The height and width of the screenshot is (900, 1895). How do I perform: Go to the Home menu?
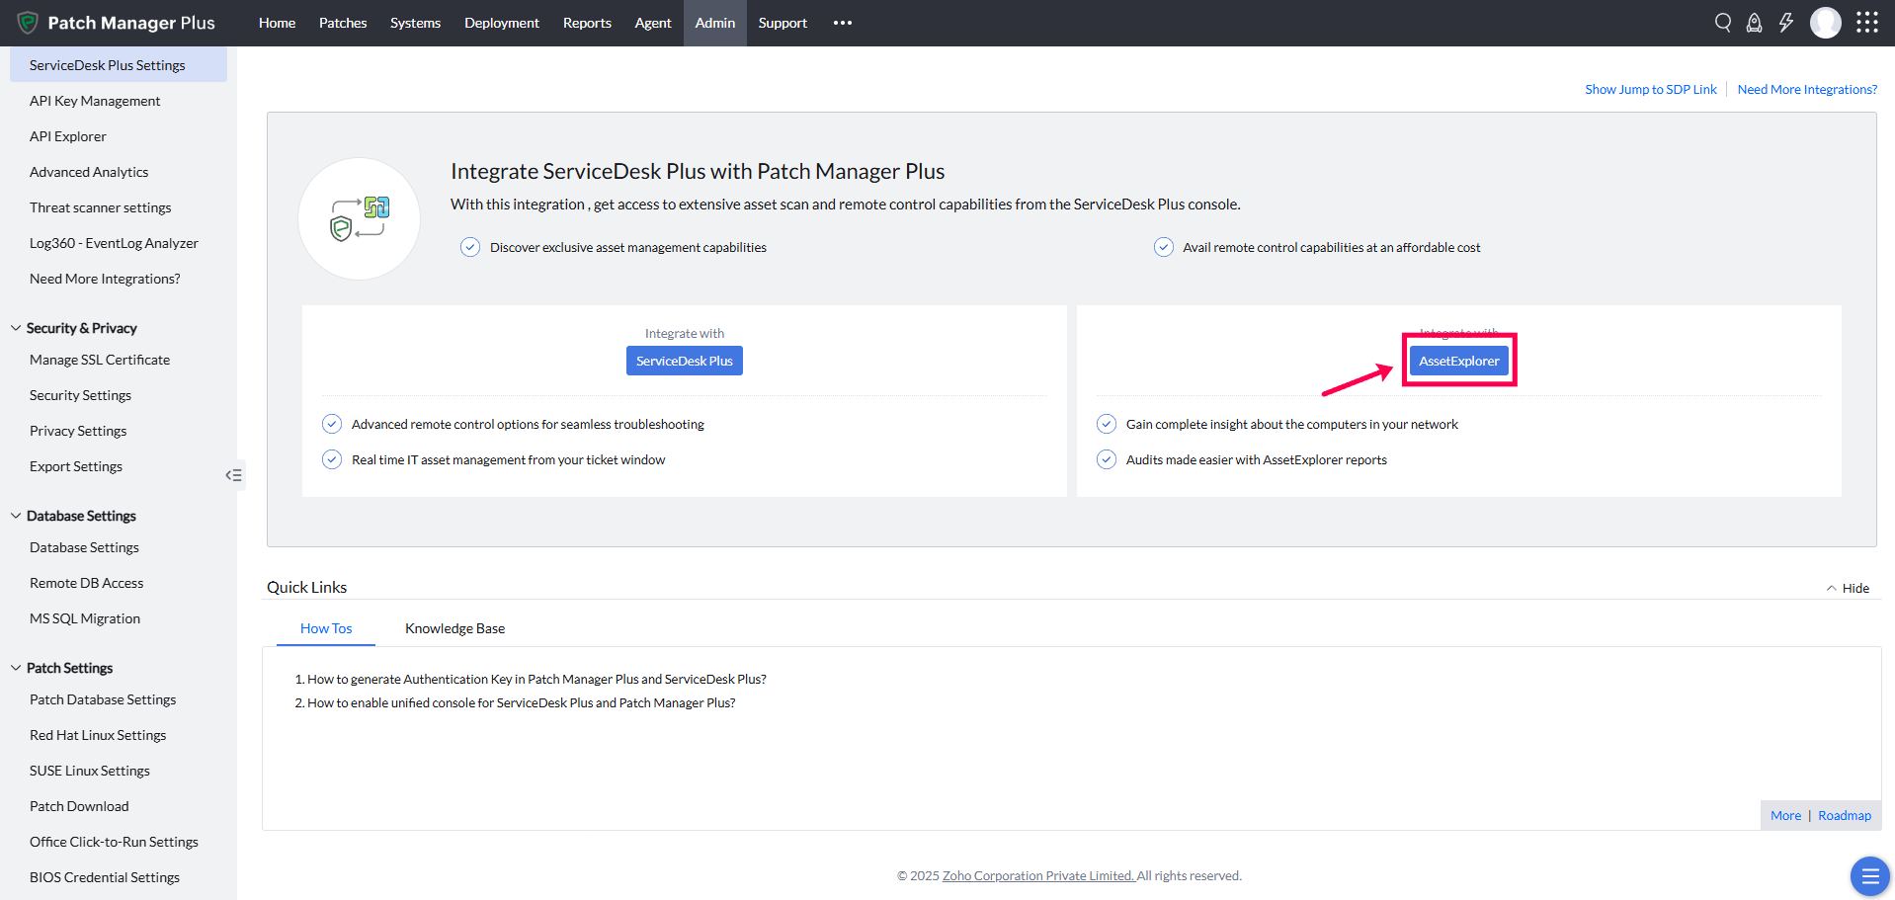[x=277, y=23]
